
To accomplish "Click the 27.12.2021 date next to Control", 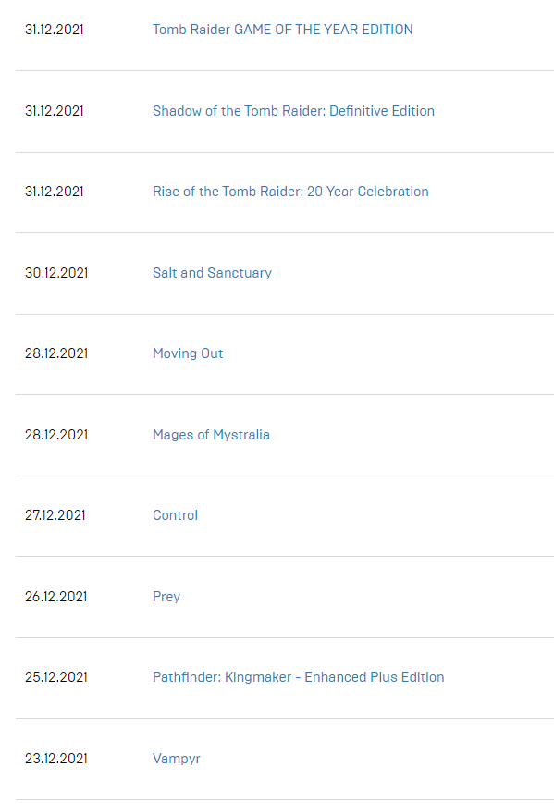I will click(55, 515).
